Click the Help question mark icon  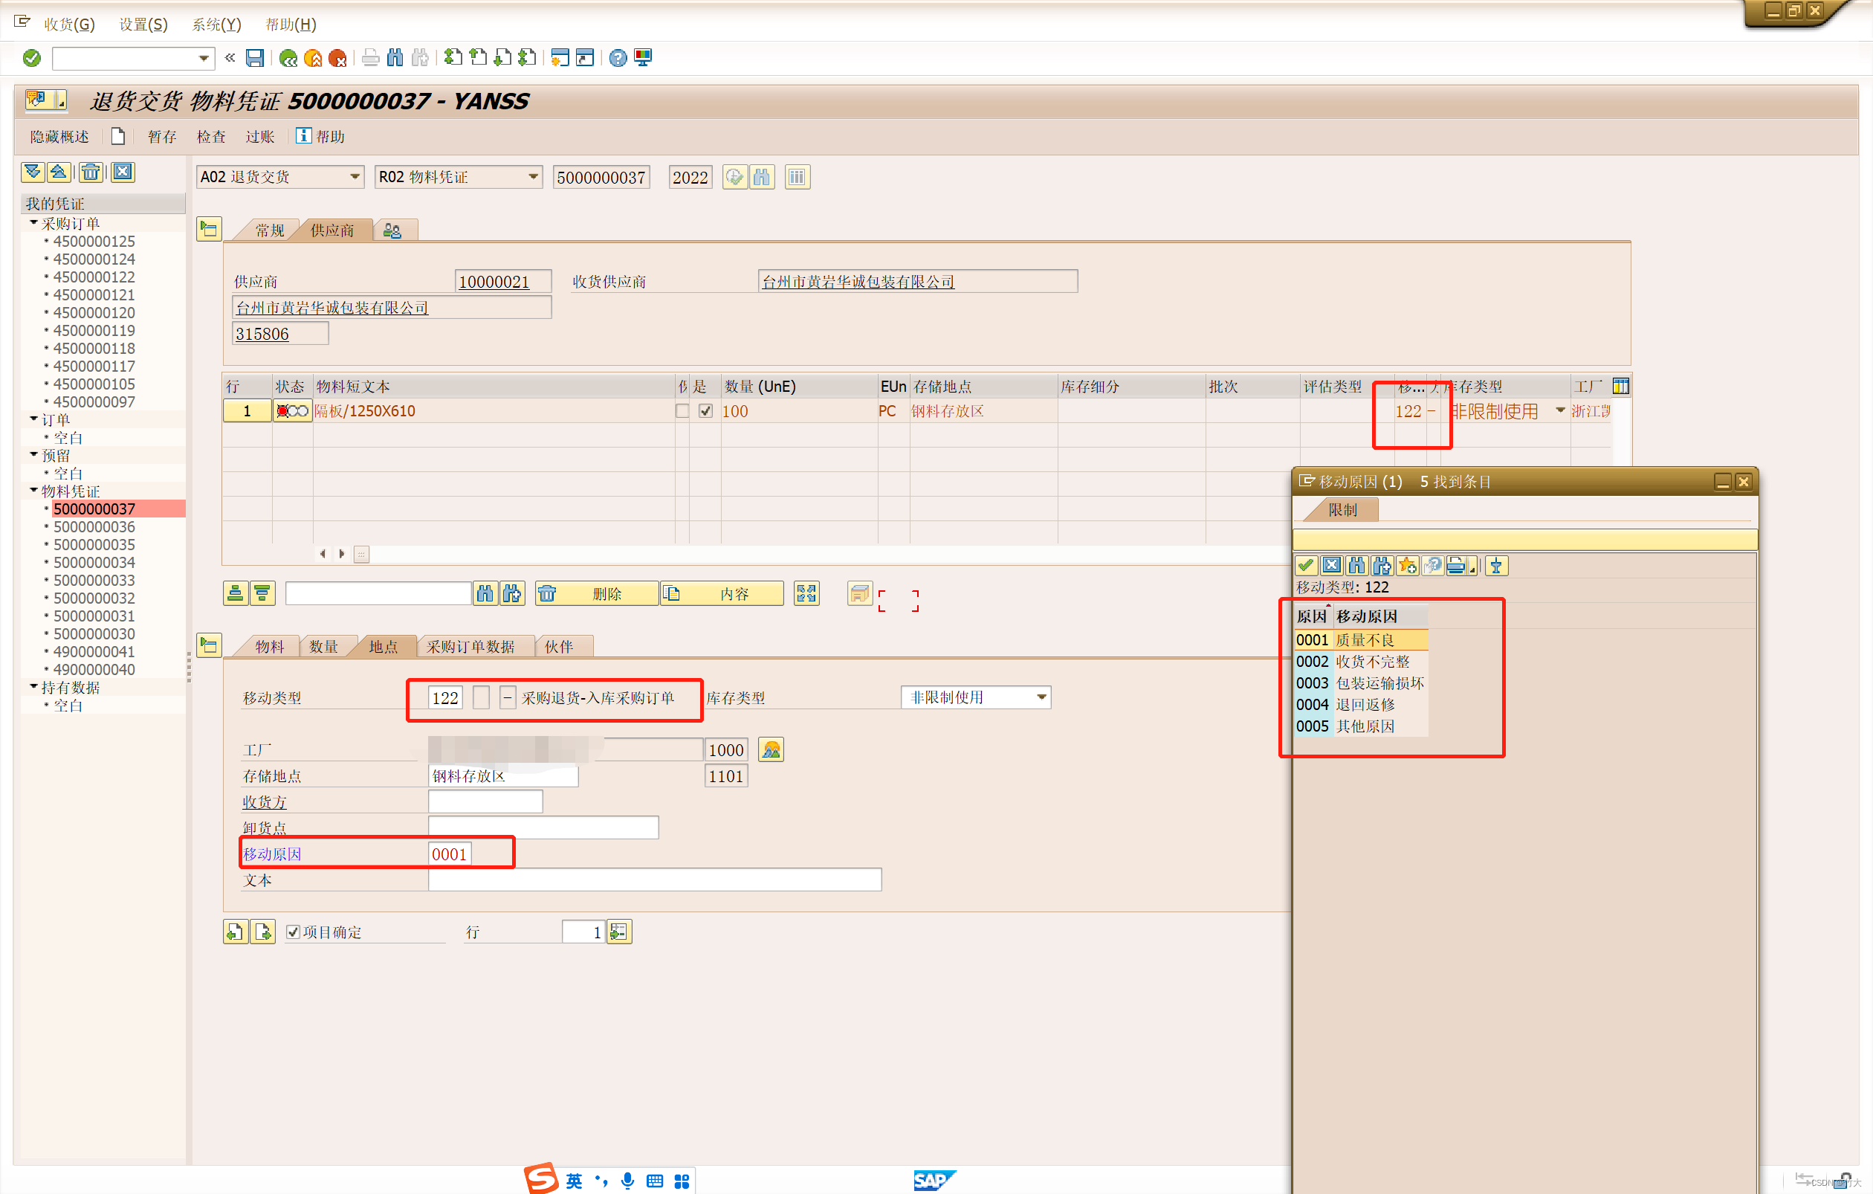(x=618, y=57)
